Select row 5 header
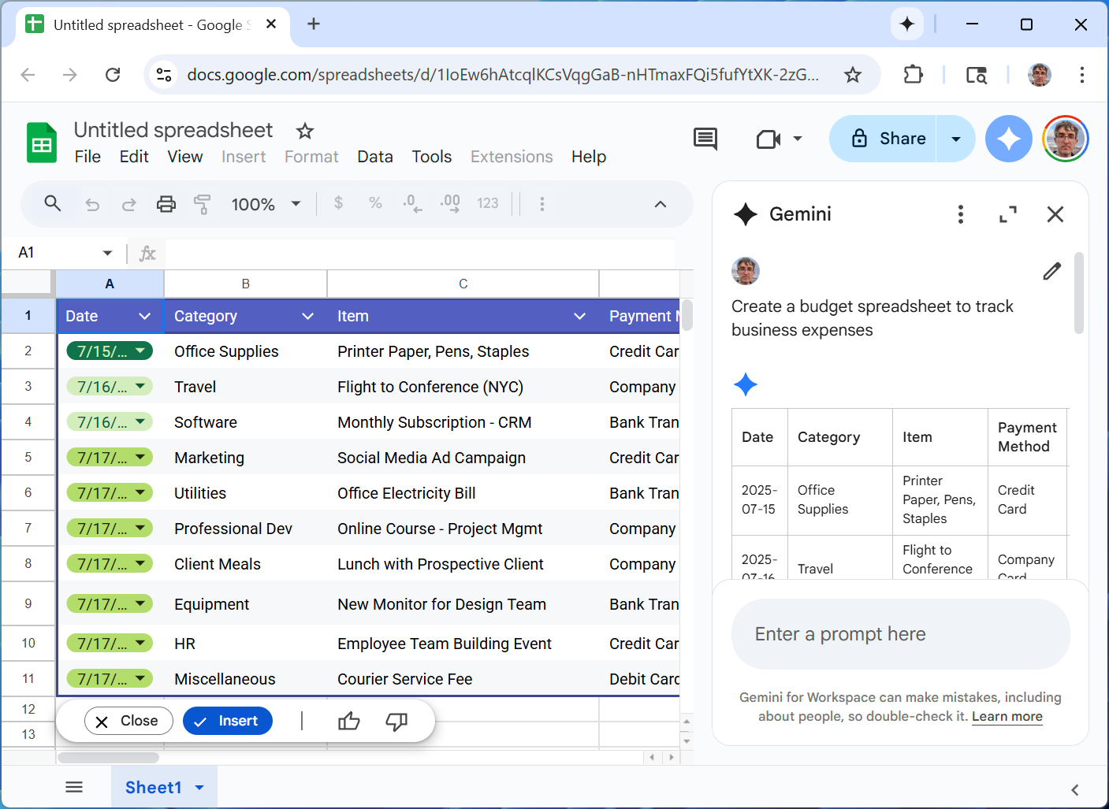1109x809 pixels. tap(28, 457)
